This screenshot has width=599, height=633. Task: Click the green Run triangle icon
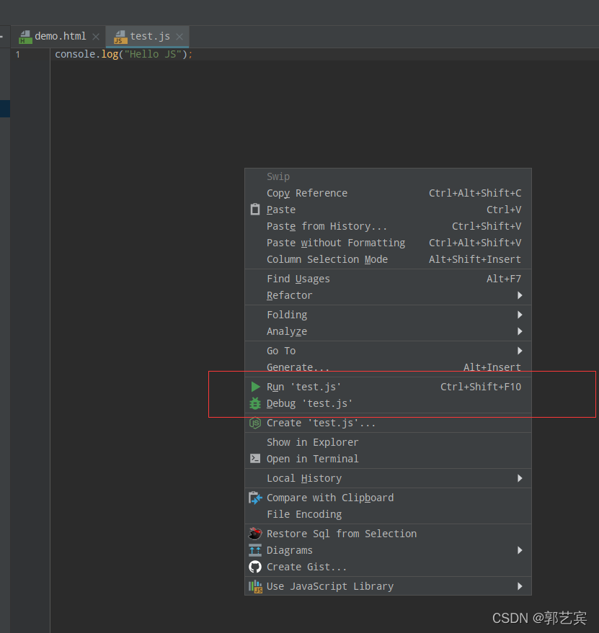click(255, 387)
